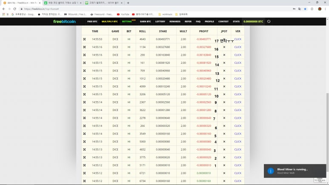Click the PROFIT column header

[203, 31]
